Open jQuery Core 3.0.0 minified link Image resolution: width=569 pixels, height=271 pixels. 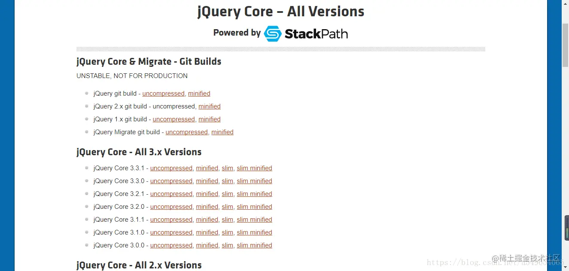click(207, 245)
